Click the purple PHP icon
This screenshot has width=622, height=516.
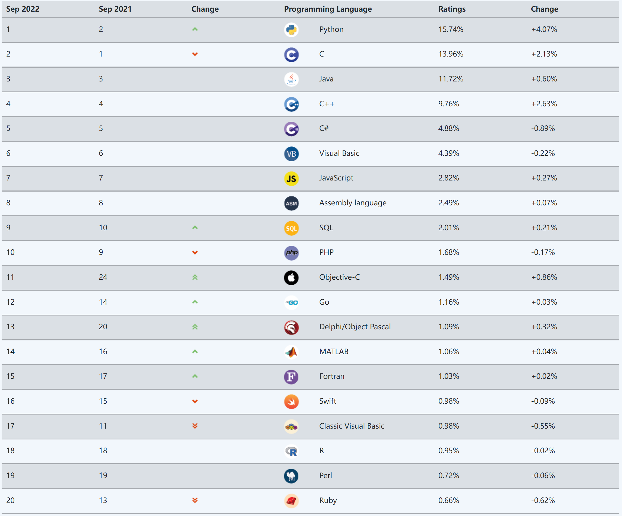[x=291, y=253]
